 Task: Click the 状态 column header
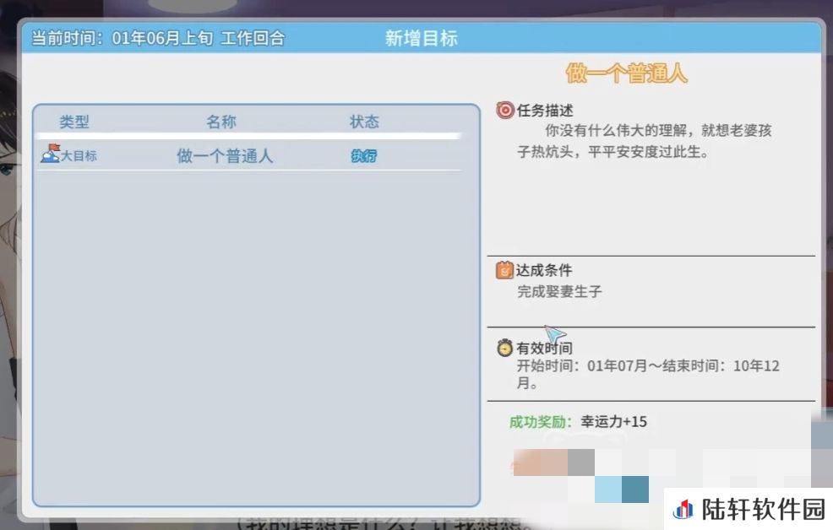coord(364,122)
